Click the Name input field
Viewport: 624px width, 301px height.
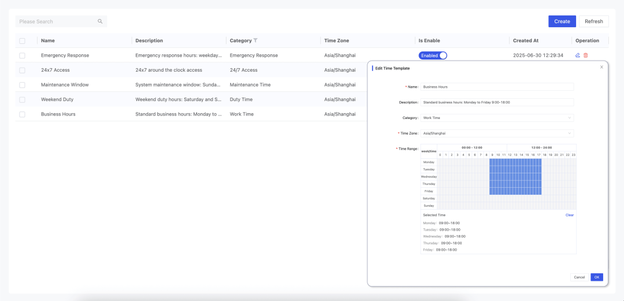497,87
